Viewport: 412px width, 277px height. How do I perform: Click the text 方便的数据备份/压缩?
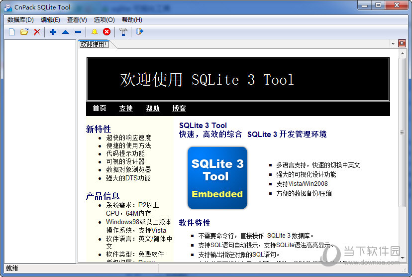click(x=304, y=193)
